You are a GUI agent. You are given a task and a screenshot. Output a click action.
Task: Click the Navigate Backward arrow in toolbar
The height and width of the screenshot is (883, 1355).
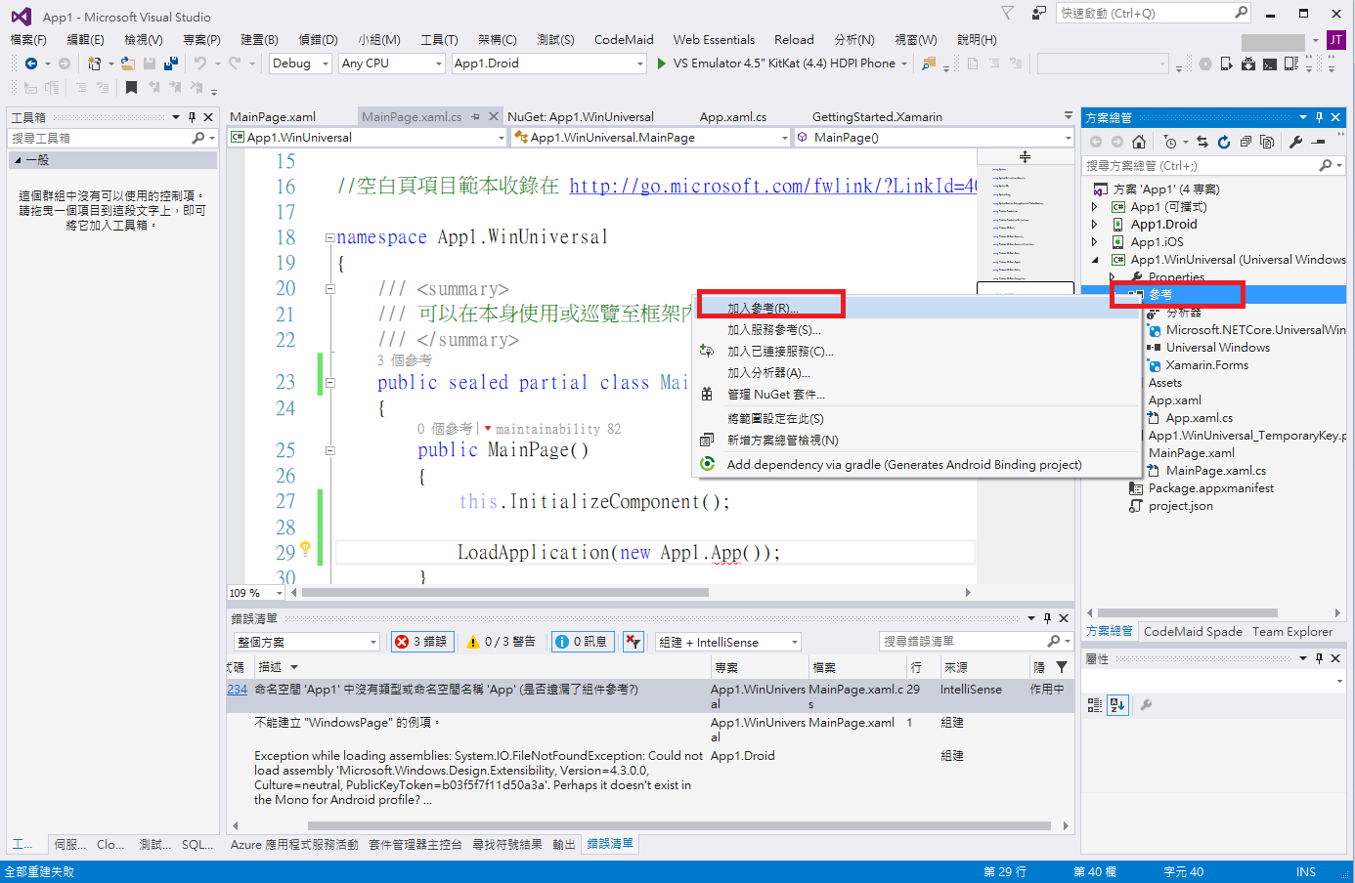31,63
